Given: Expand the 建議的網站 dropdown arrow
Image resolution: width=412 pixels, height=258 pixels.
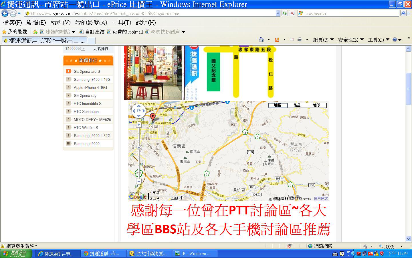Looking at the screenshot, I should [x=73, y=32].
